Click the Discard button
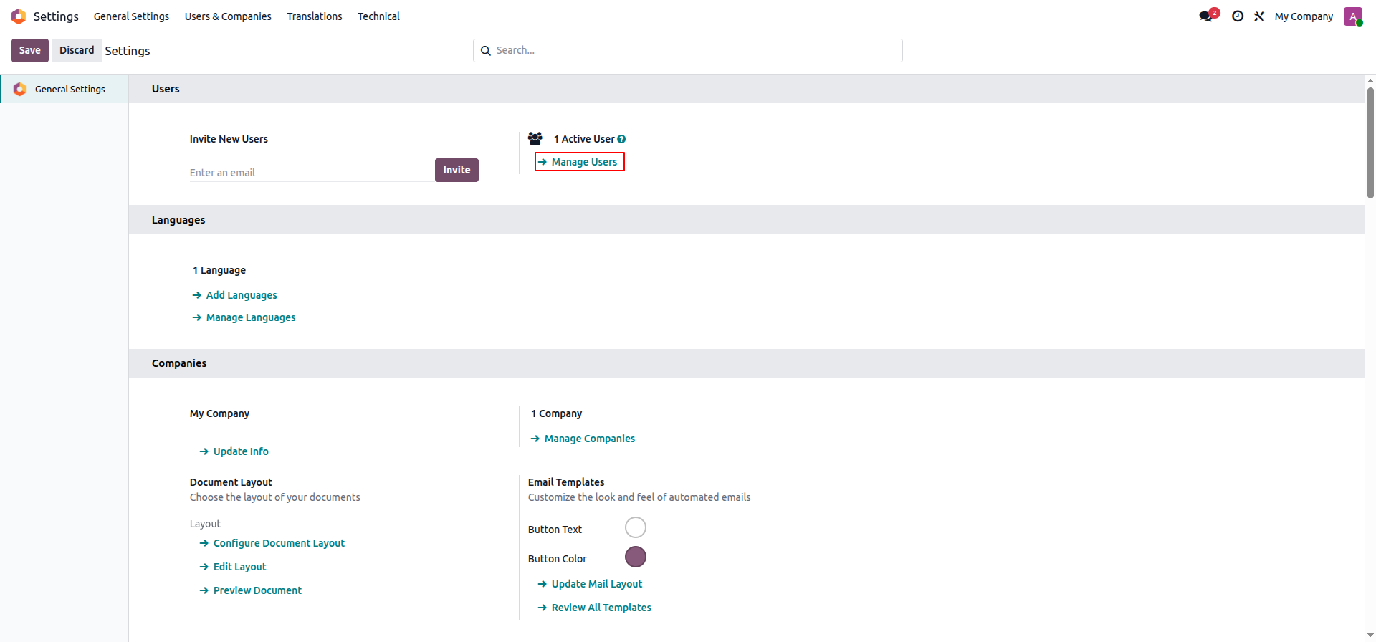The width and height of the screenshot is (1376, 642). click(x=77, y=50)
